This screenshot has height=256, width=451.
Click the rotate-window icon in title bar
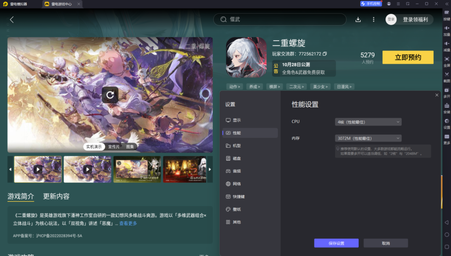point(408,4)
